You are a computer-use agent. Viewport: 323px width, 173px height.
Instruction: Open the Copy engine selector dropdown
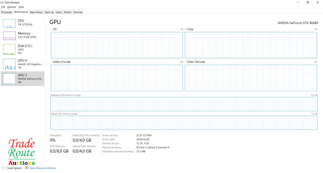click(186, 29)
